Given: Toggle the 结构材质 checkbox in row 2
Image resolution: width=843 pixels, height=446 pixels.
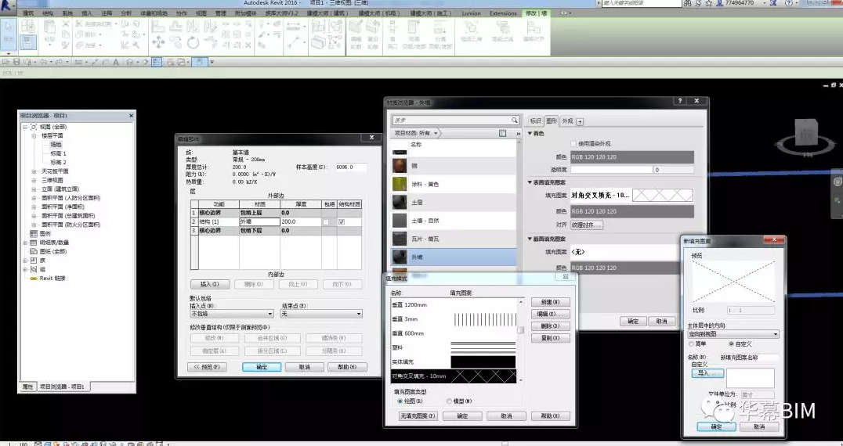Looking at the screenshot, I should pos(341,222).
